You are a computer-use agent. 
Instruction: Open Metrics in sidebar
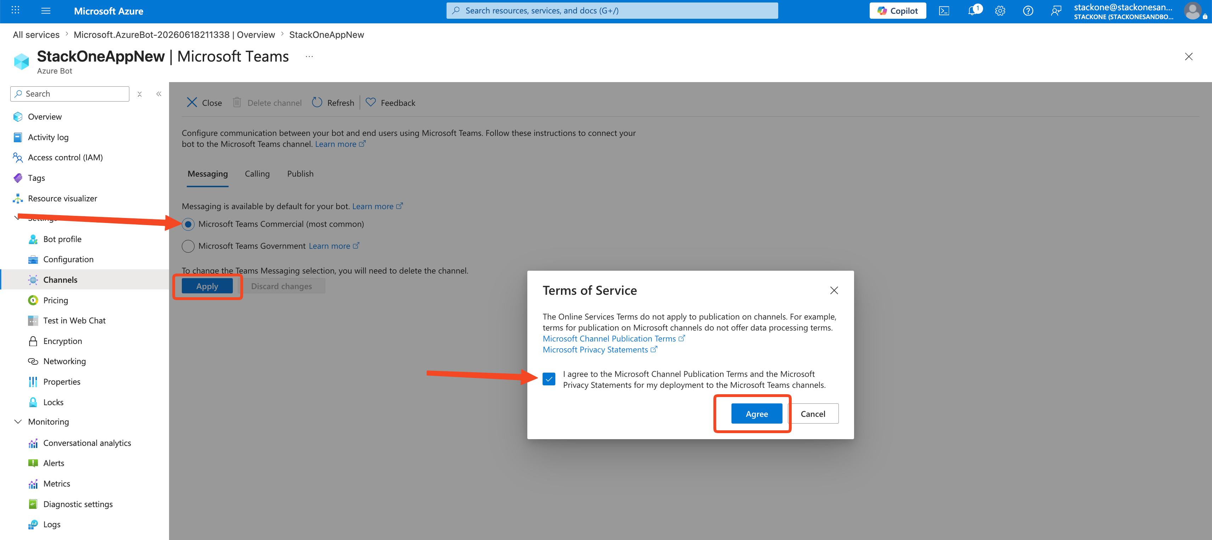[56, 484]
